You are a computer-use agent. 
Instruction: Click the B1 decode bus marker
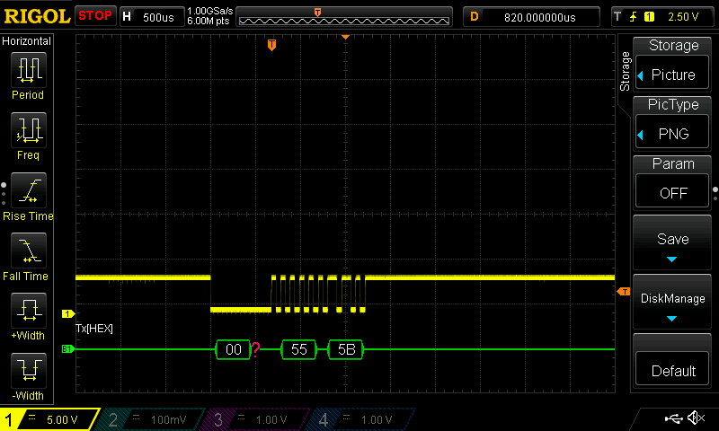coord(68,349)
